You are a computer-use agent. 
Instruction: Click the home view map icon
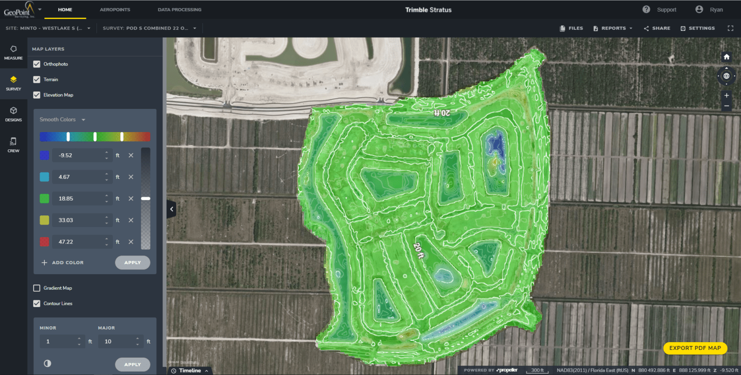(x=727, y=57)
